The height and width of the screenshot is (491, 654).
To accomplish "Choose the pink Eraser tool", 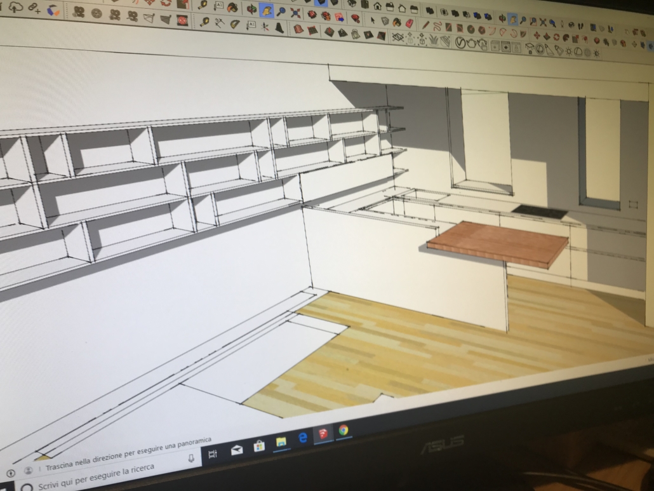I will (409, 24).
